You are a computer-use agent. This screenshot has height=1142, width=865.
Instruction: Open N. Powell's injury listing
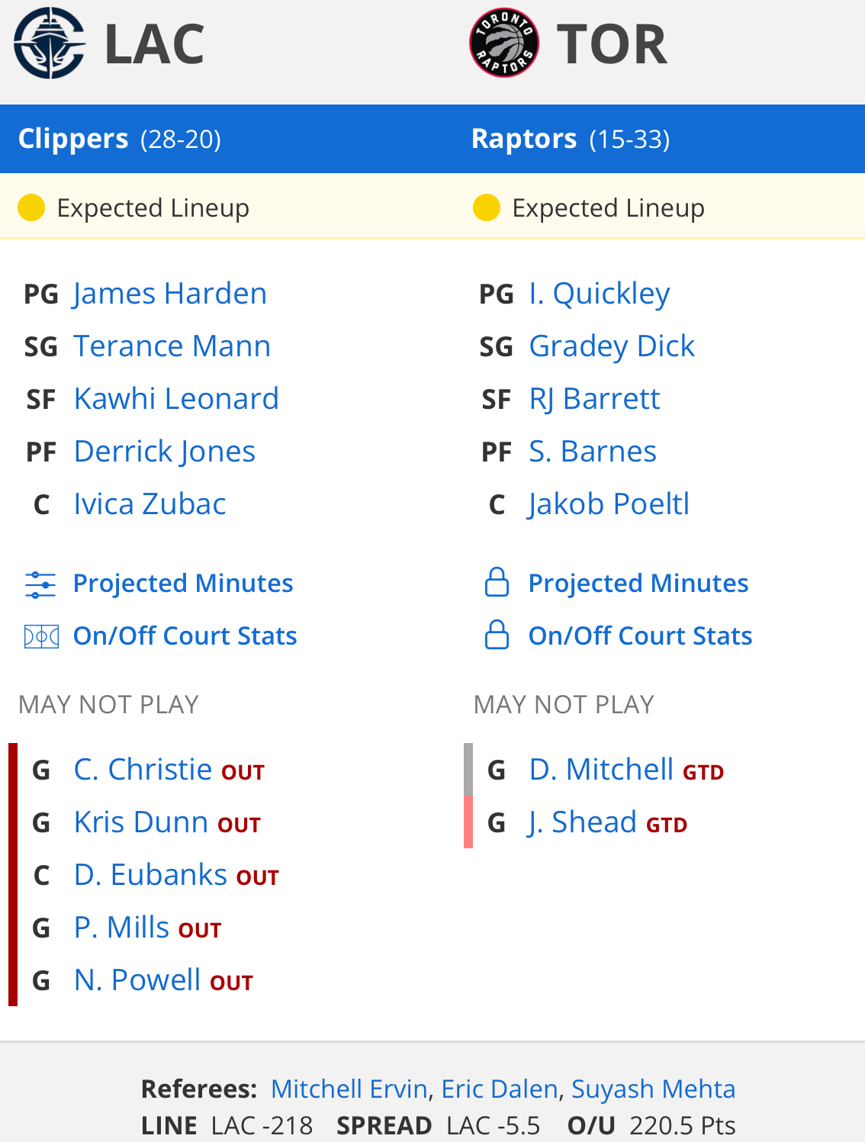[x=137, y=980]
